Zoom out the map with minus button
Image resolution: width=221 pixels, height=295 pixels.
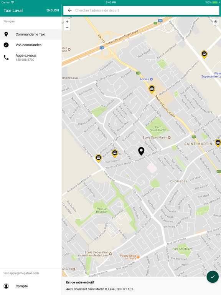pos(67,28)
